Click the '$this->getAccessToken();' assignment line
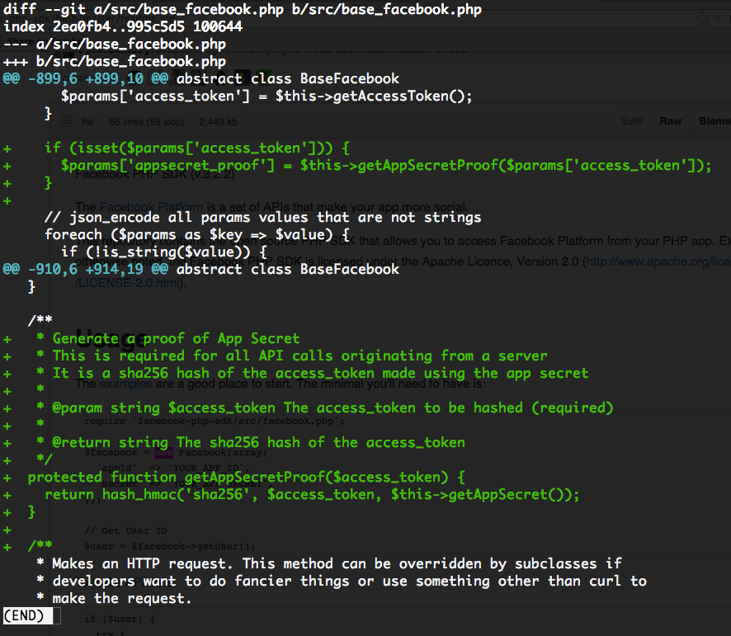This screenshot has width=731, height=636. [266, 96]
